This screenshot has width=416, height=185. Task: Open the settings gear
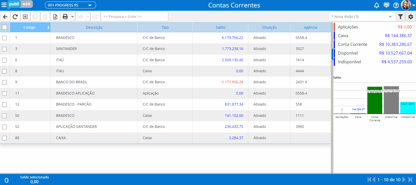pos(411,17)
